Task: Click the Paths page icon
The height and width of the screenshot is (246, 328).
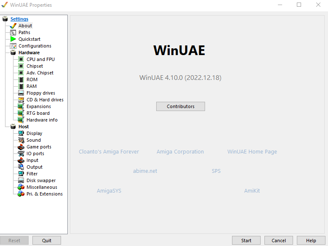Action: [x=13, y=32]
